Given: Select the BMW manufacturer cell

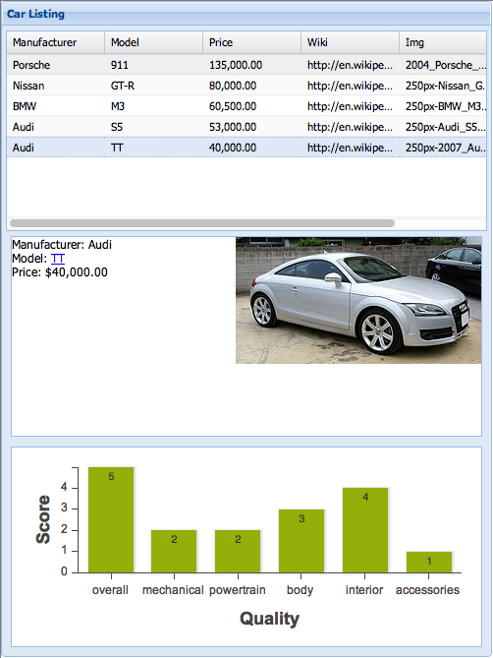Looking at the screenshot, I should tap(55, 106).
